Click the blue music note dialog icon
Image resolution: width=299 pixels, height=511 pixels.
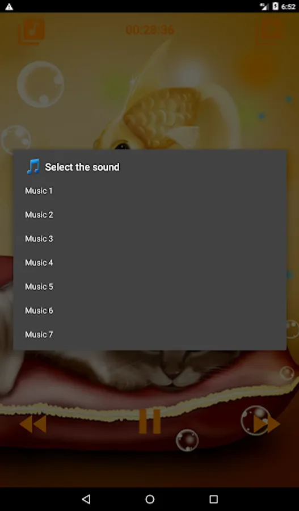coord(33,166)
